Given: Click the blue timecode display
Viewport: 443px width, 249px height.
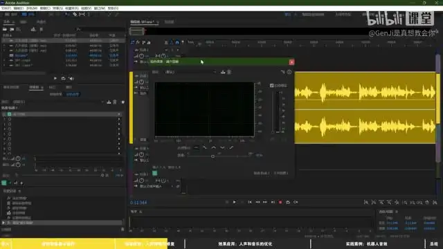Looking at the screenshot, I should coord(138,203).
